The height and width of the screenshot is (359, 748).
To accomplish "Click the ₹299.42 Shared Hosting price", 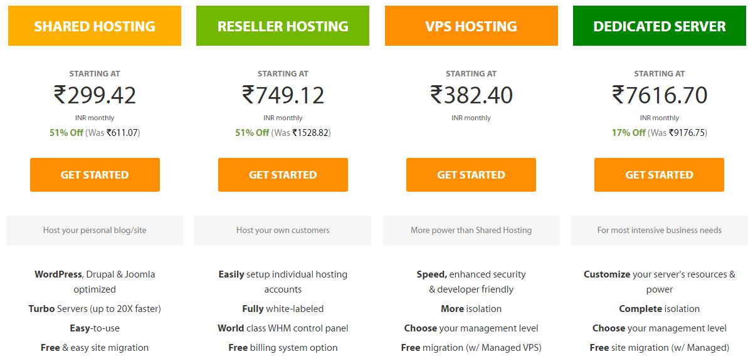I will [95, 95].
